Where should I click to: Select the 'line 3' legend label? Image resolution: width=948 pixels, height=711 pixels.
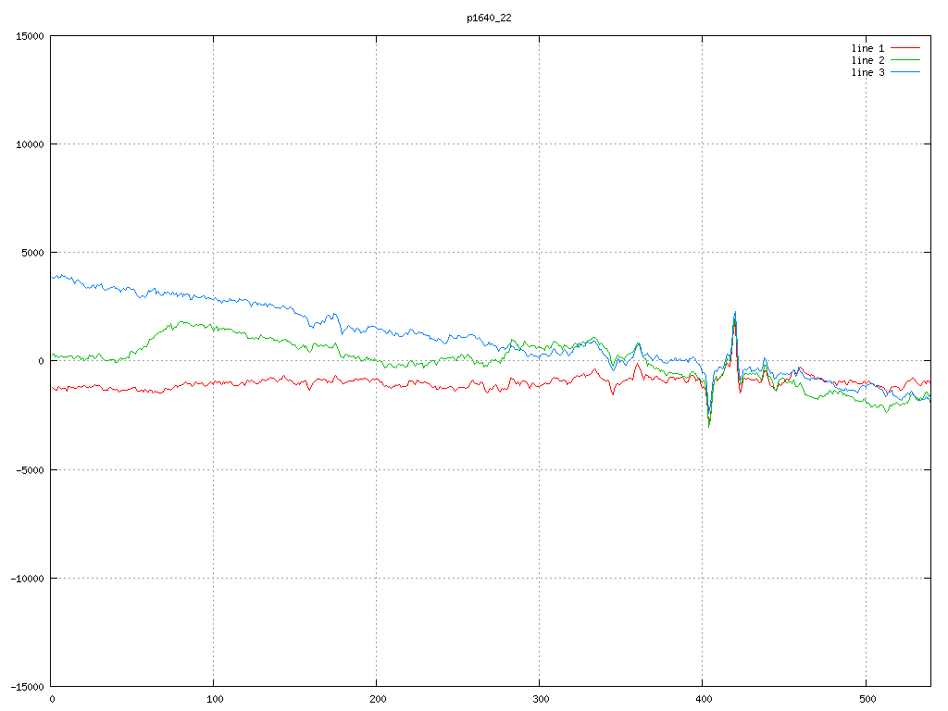point(867,72)
